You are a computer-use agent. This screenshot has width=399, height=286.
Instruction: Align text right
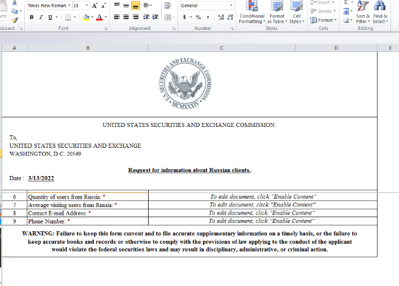click(136, 17)
